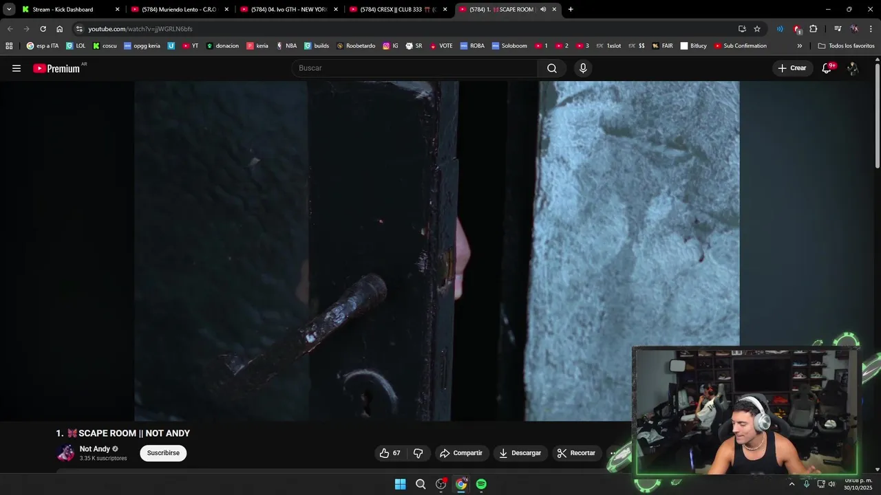
Task: Dislike the video with the thumbs-down button
Action: [x=418, y=453]
